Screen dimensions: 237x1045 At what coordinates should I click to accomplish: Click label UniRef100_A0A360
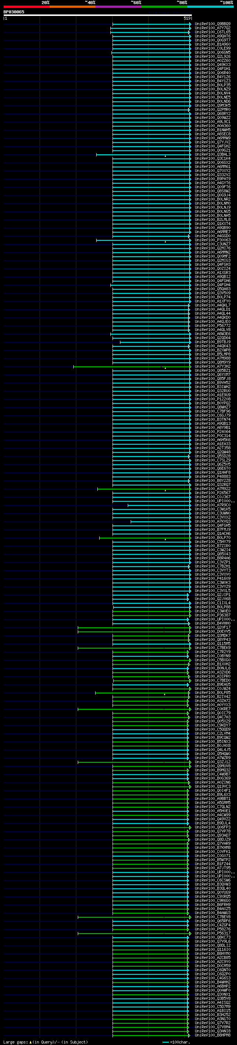click(x=213, y=126)
